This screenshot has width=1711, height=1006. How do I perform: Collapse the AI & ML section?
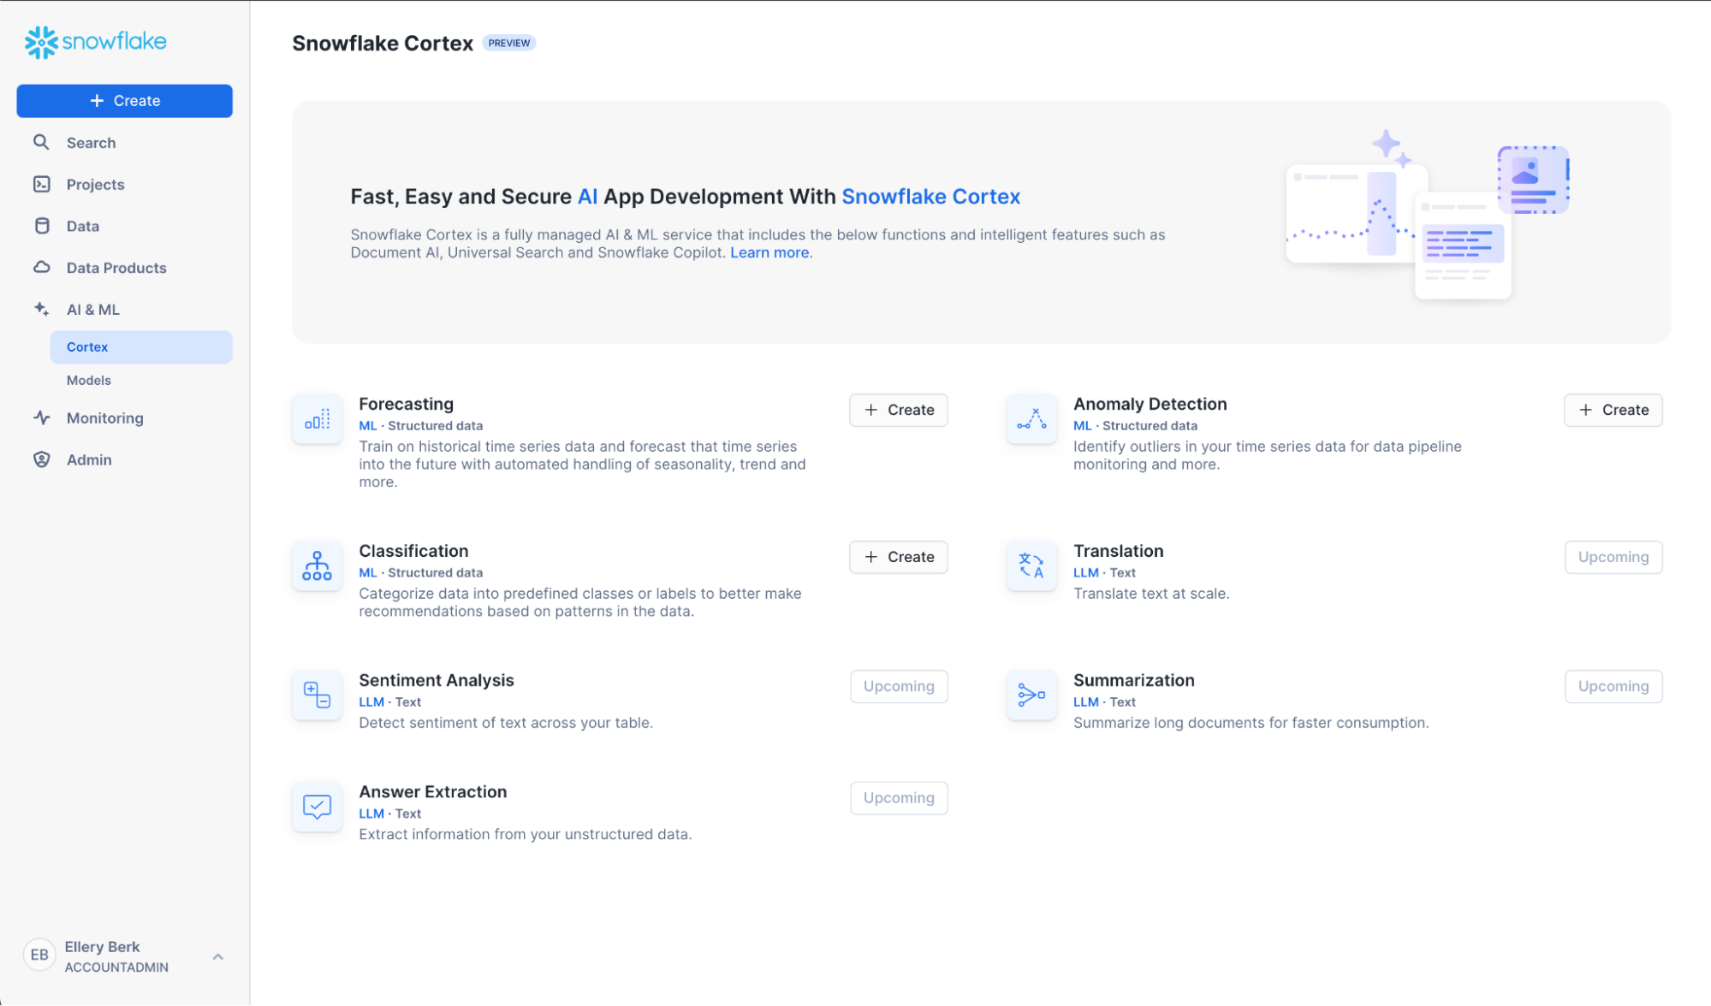click(x=92, y=310)
